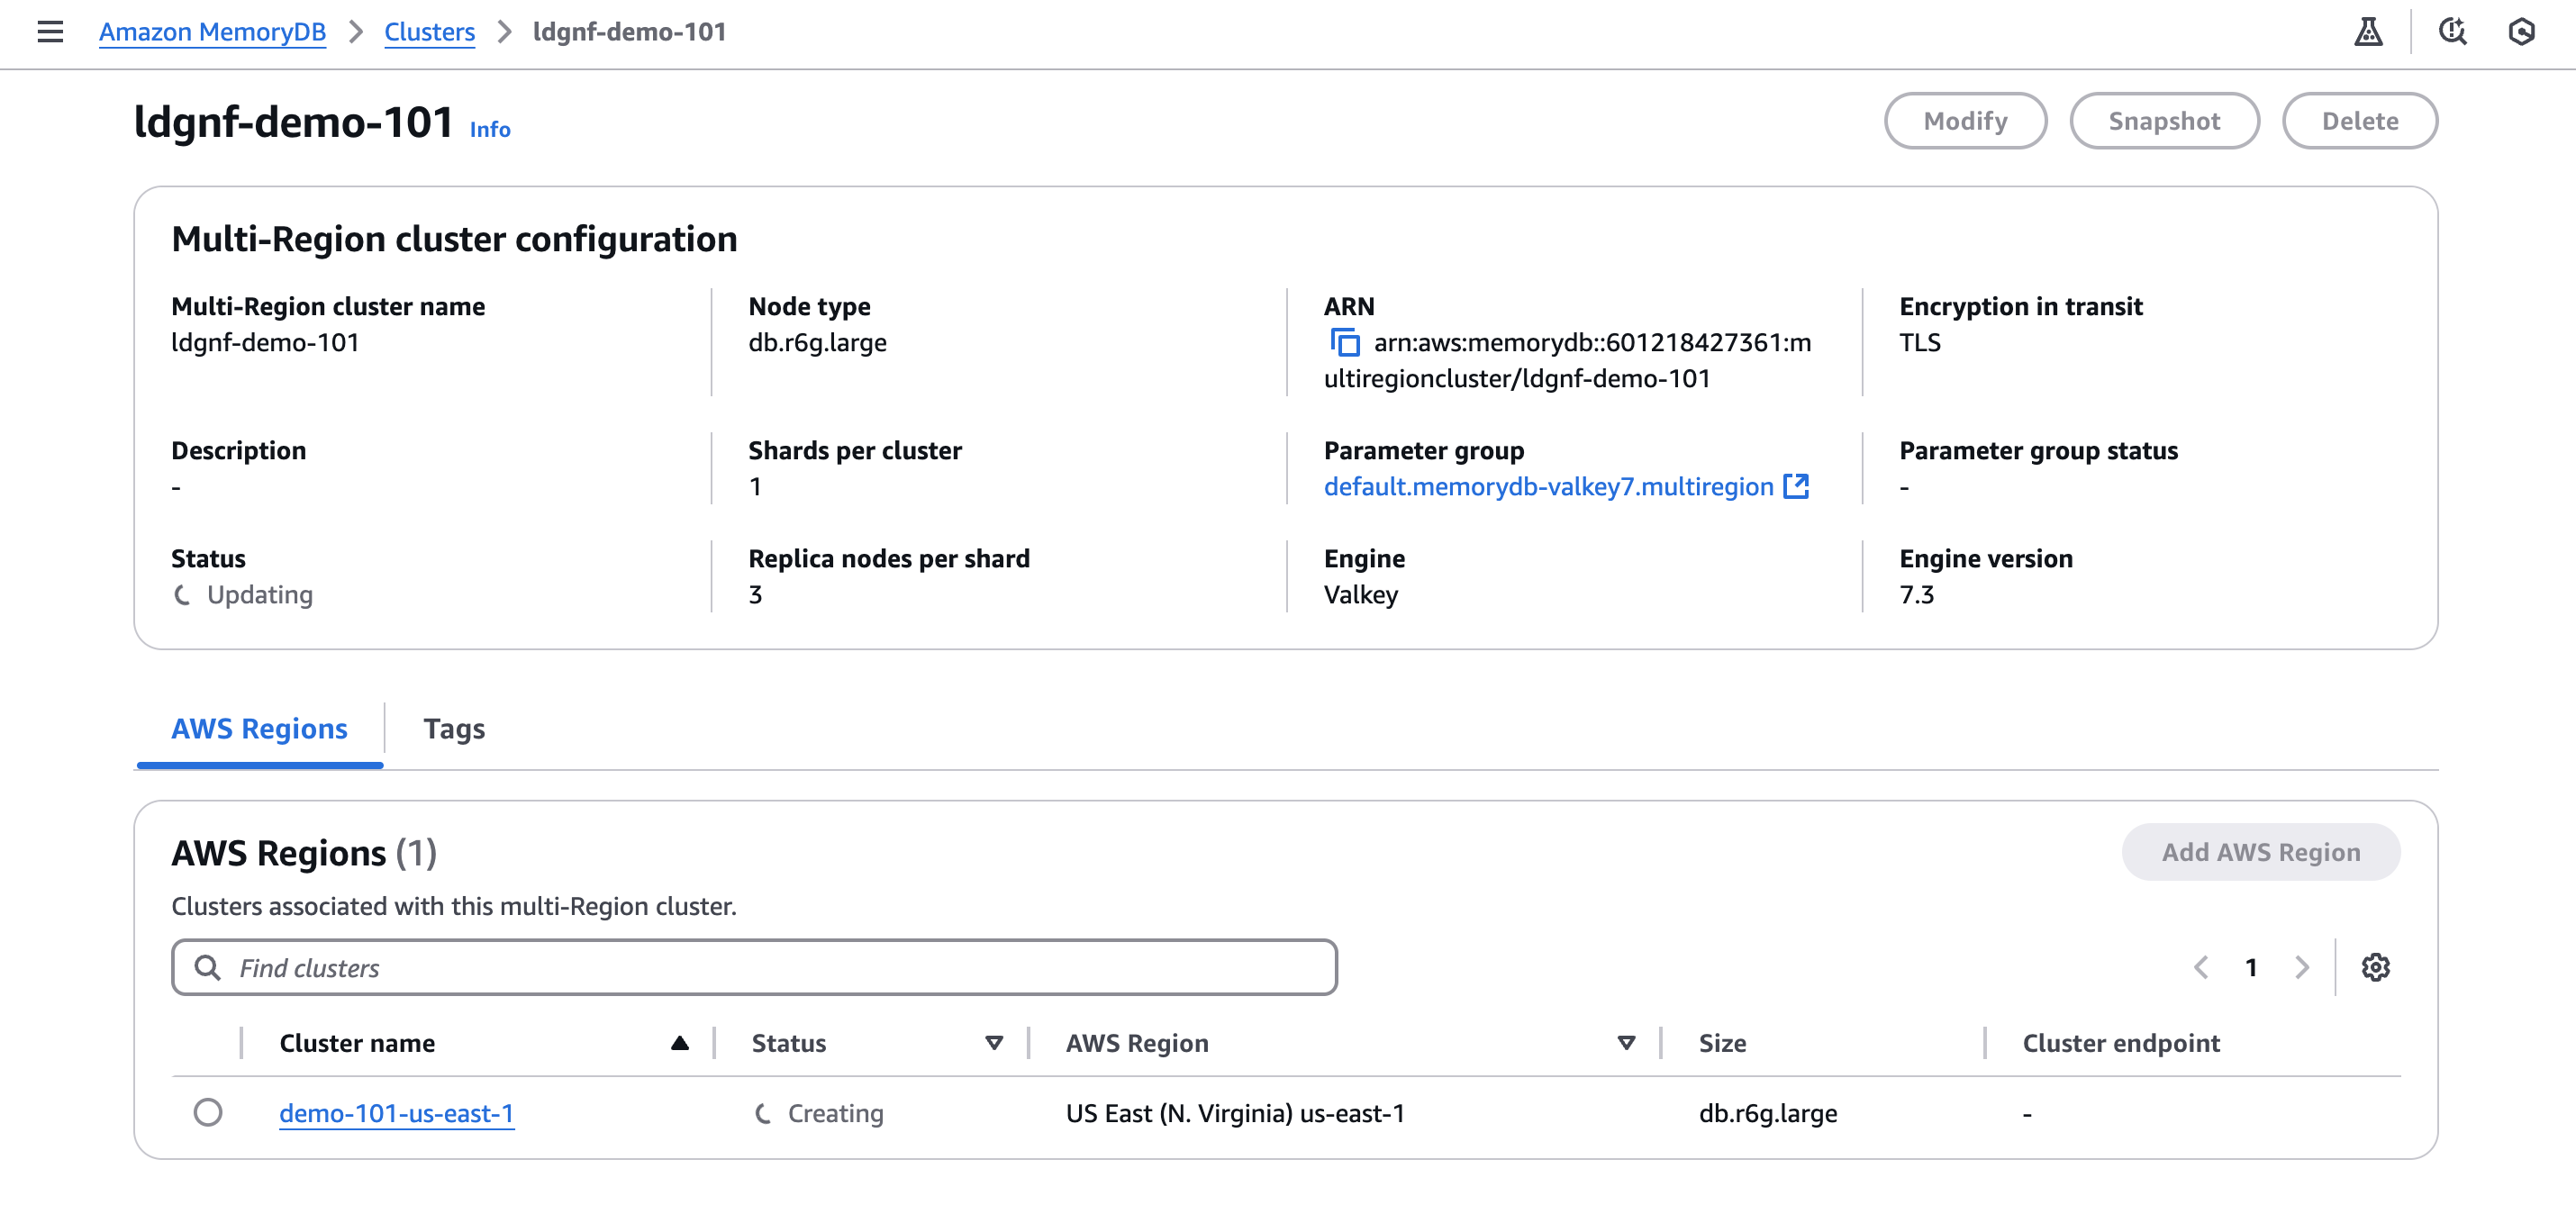
Task: Click the experiments flask icon in top bar
Action: (2369, 32)
